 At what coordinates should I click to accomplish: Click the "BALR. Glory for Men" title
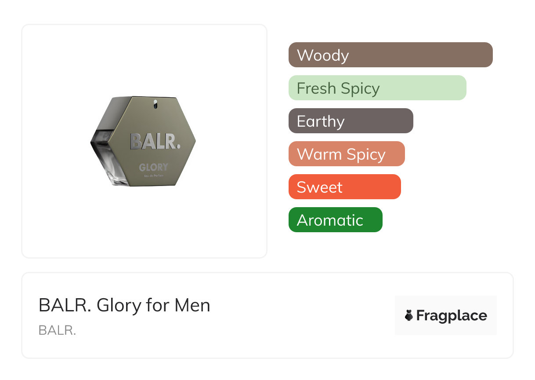click(x=124, y=305)
